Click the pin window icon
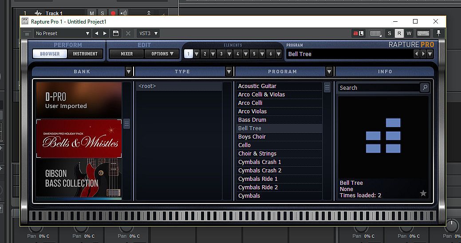Image resolution: width=461 pixels, height=243 pixels. click(x=438, y=33)
